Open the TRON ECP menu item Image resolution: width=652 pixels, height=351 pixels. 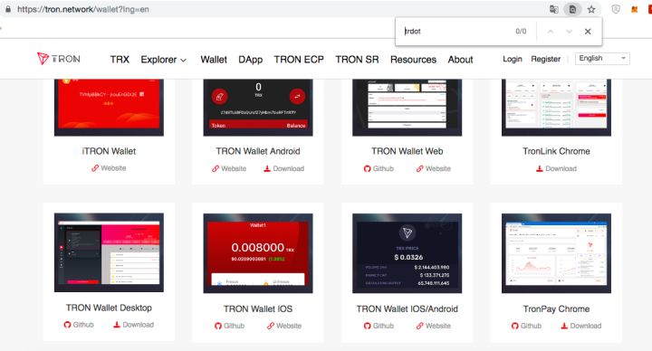pyautogui.click(x=299, y=60)
